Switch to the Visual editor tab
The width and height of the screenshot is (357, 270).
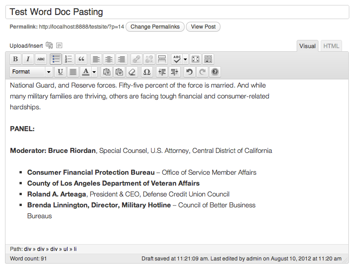pyautogui.click(x=308, y=46)
